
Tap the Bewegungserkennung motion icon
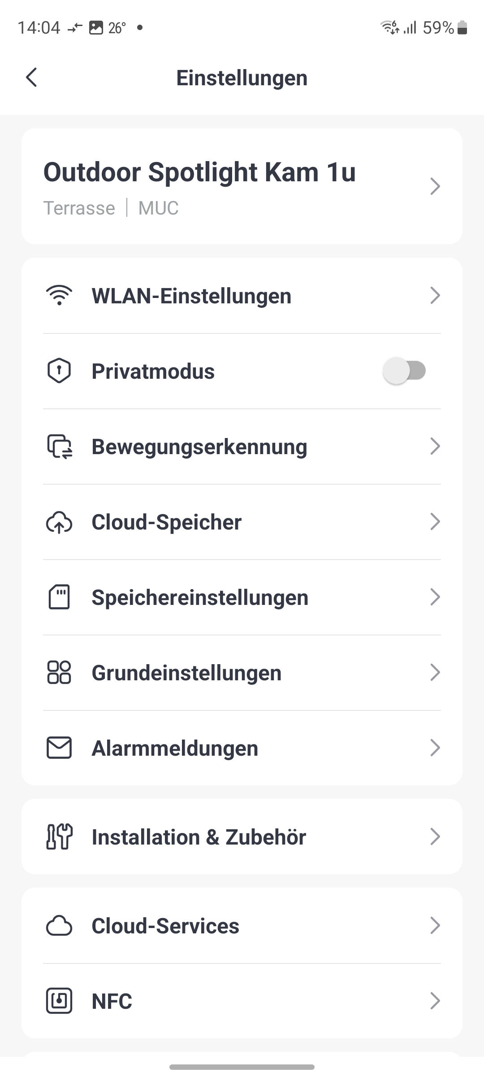coord(60,447)
